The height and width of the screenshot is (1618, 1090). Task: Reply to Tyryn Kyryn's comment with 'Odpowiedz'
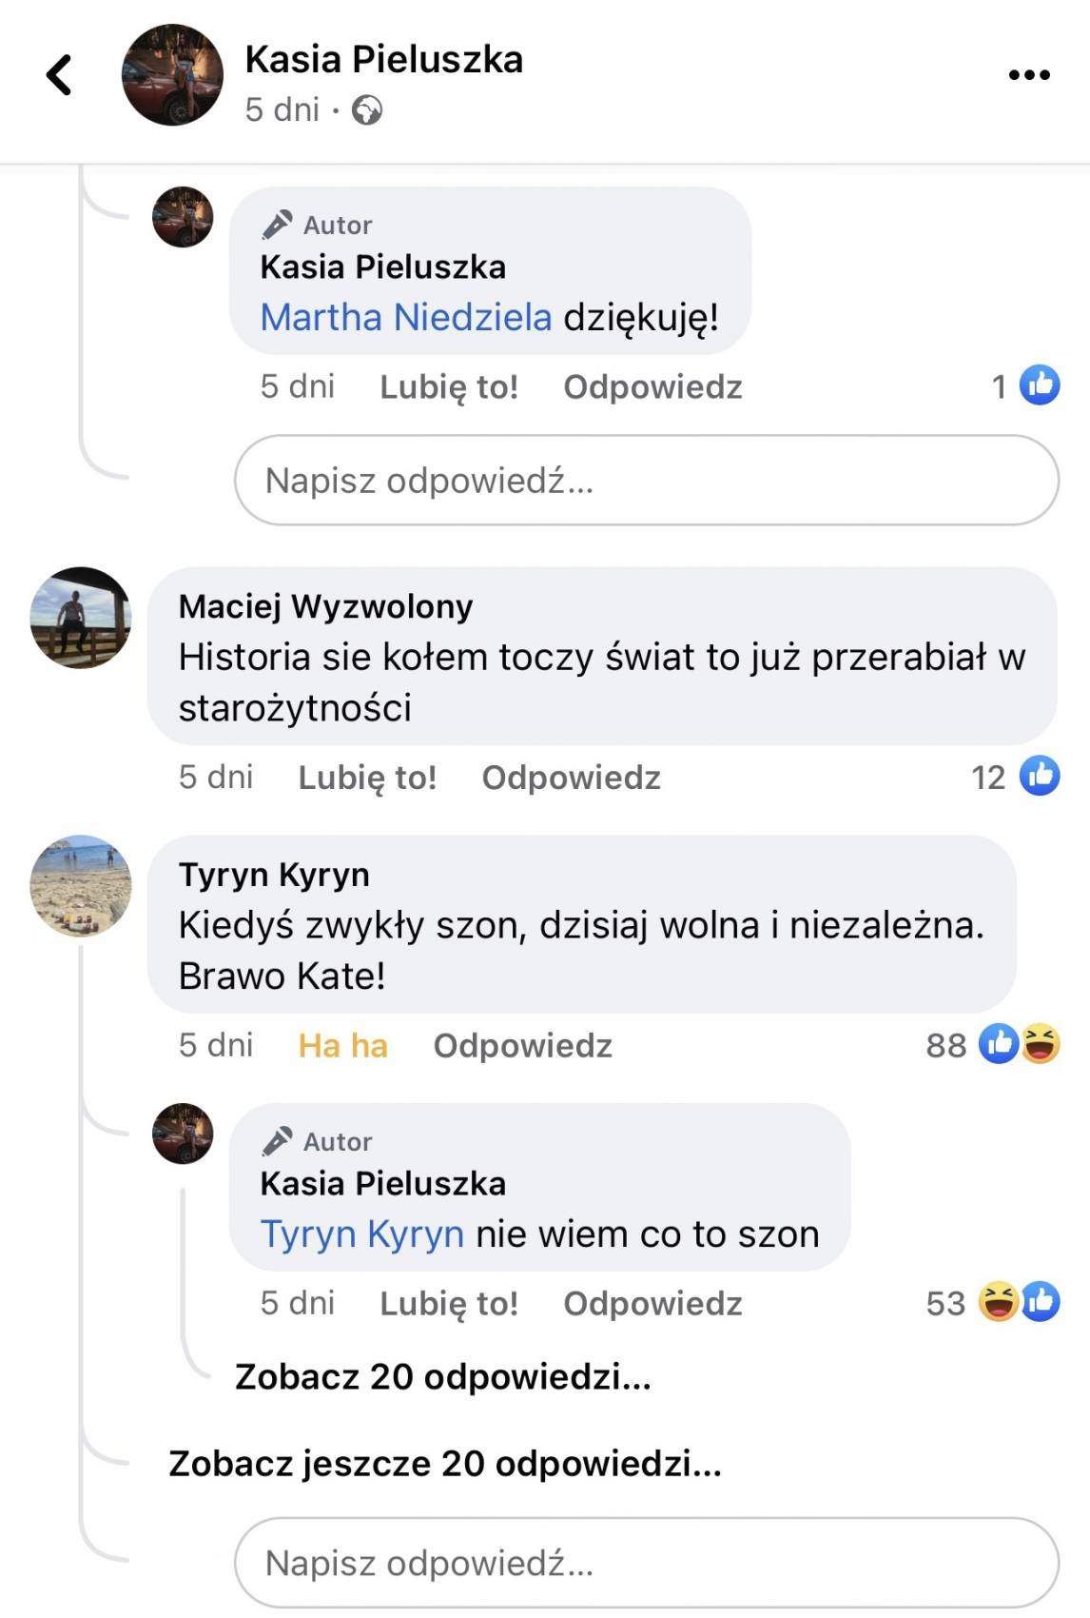tap(522, 1045)
